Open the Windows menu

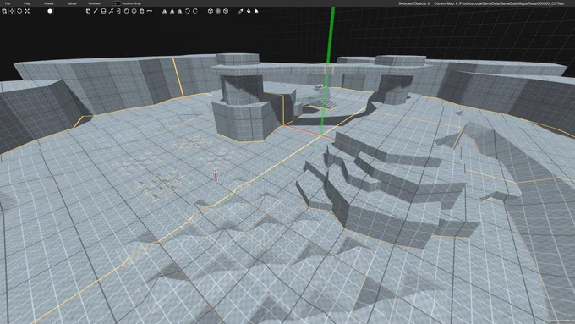click(x=94, y=3)
